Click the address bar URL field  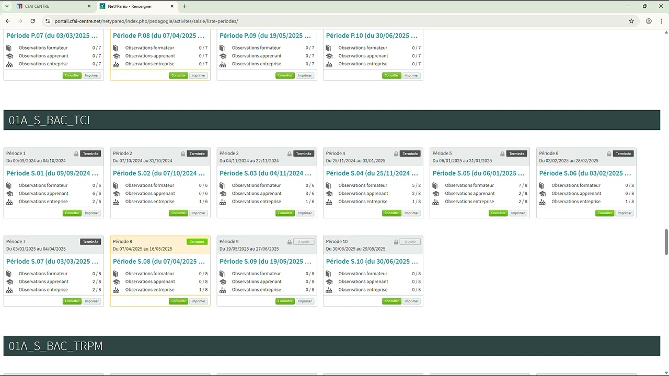(x=334, y=21)
